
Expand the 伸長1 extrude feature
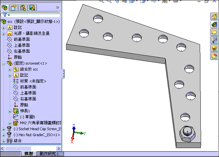(x=10, y=111)
